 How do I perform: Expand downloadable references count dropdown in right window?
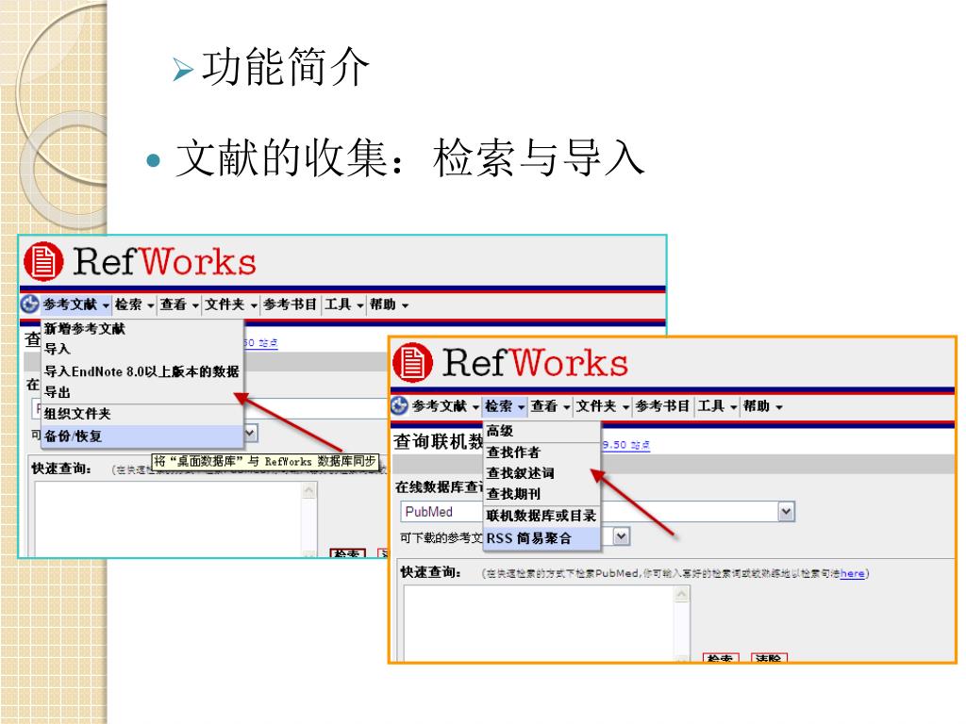click(x=621, y=536)
